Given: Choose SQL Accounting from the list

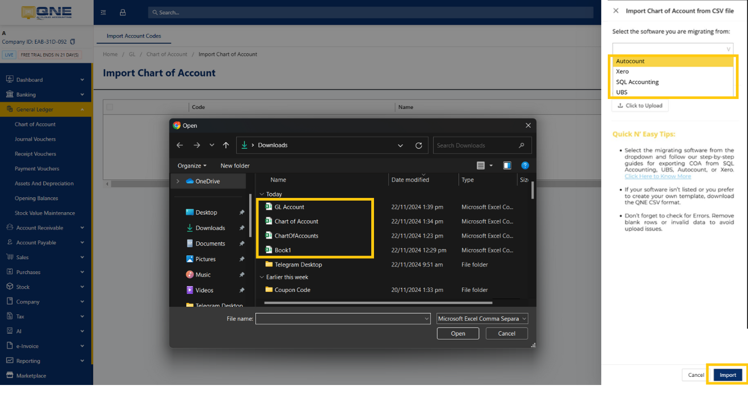Looking at the screenshot, I should pos(673,82).
